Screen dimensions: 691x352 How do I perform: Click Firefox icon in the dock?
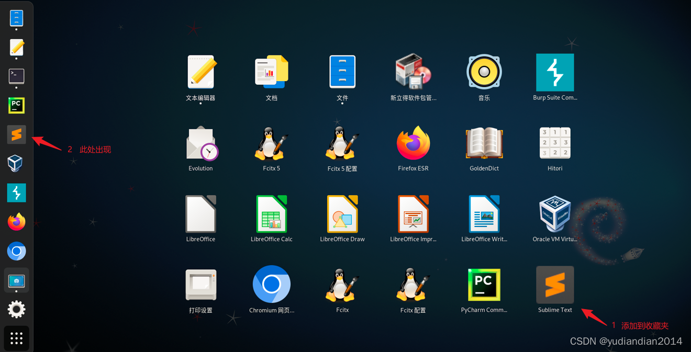[16, 222]
